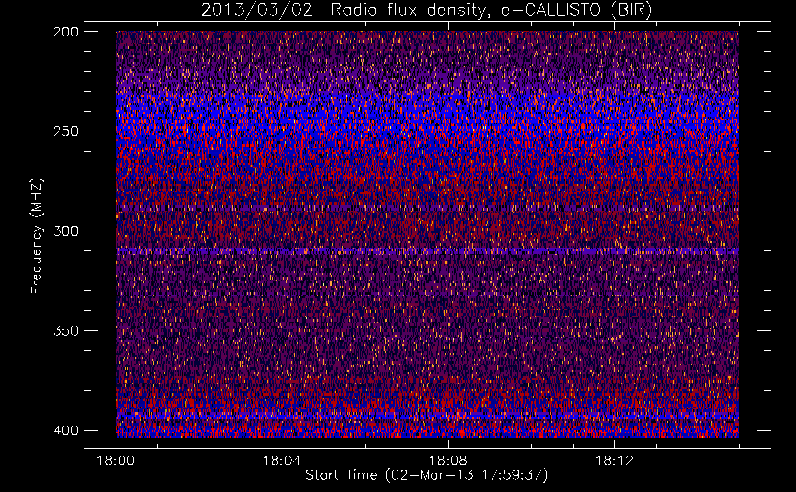Click the 250 frequency tick label
Screen dimensions: 796x492
pos(65,131)
